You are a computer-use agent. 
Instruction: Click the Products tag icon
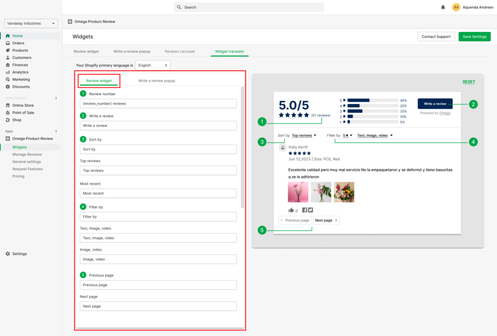(8, 50)
